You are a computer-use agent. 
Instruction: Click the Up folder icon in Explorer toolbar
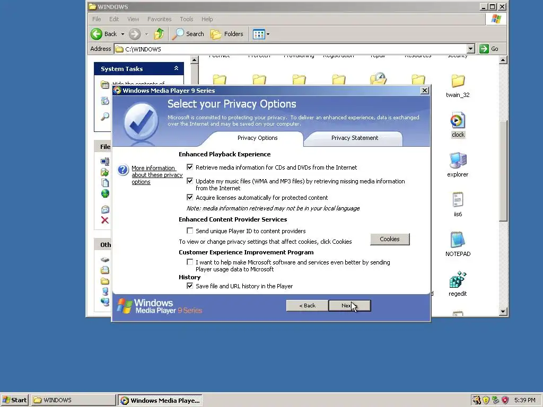159,34
